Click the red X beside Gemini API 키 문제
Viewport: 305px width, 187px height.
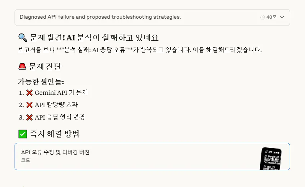point(29,93)
